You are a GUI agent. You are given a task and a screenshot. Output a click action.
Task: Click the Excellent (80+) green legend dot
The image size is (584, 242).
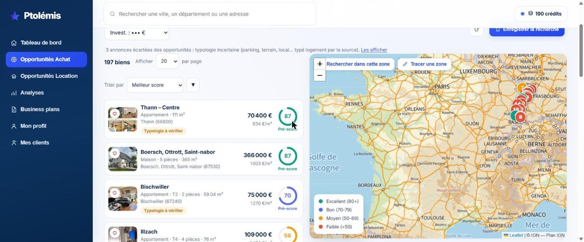[321, 201]
